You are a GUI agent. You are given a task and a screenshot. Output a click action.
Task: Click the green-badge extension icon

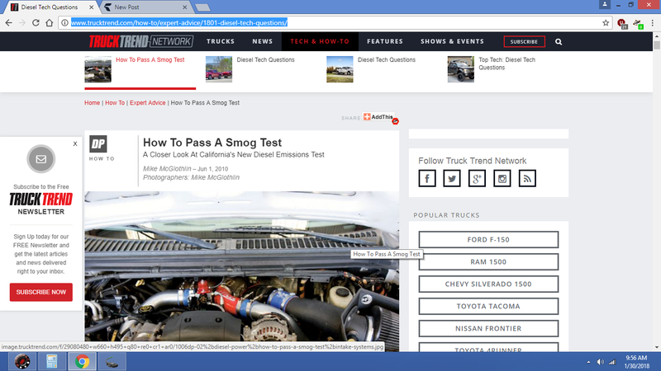638,24
